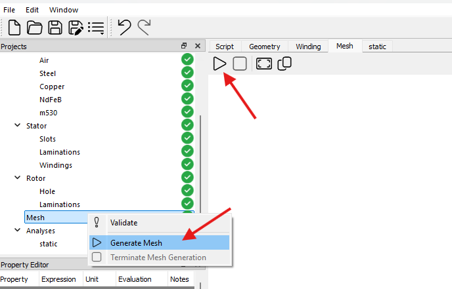
Task: Click the Redo arrow icon
Action: (144, 27)
